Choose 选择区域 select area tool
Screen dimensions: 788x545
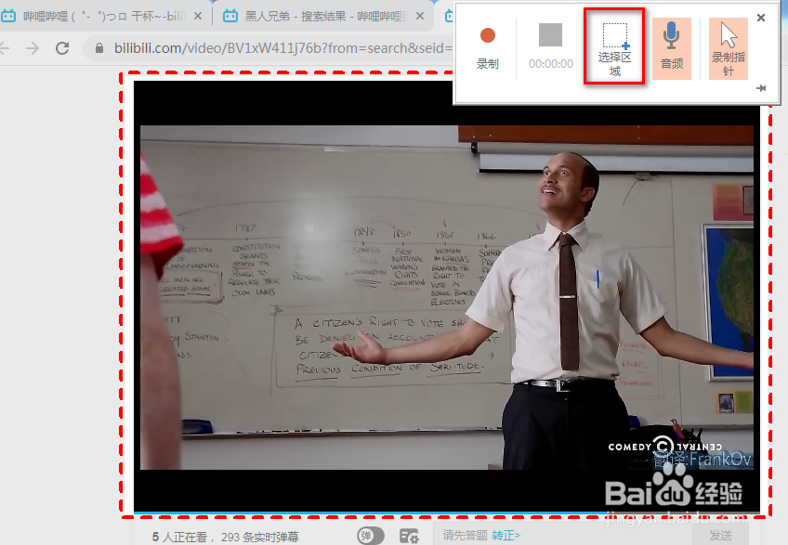point(614,46)
